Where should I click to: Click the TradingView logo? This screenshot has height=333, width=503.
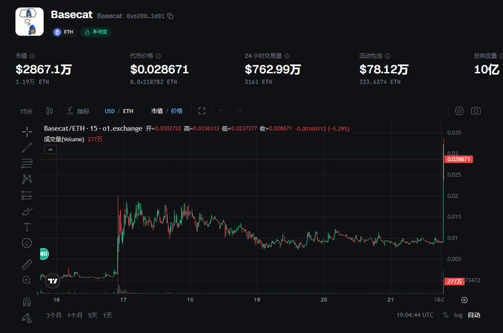53,281
